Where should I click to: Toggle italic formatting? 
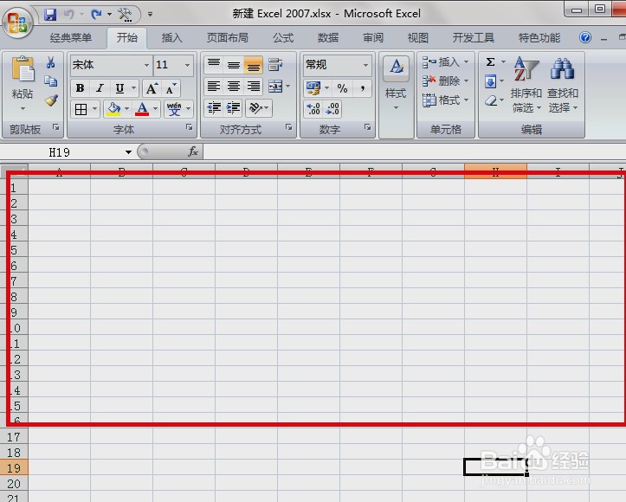(x=100, y=88)
